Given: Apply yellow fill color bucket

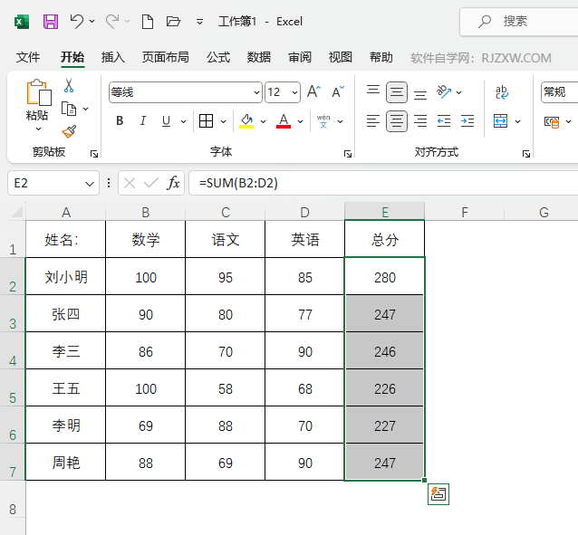Looking at the screenshot, I should 246,121.
